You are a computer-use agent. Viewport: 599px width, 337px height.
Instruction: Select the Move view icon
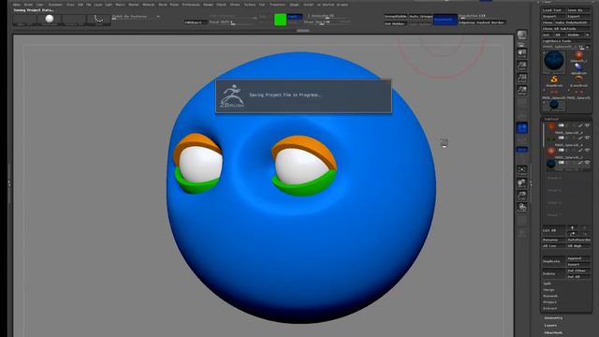pos(522,183)
